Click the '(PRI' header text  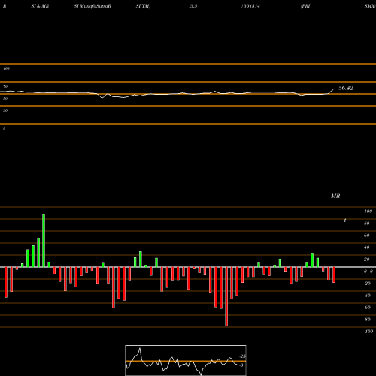coord(305,6)
